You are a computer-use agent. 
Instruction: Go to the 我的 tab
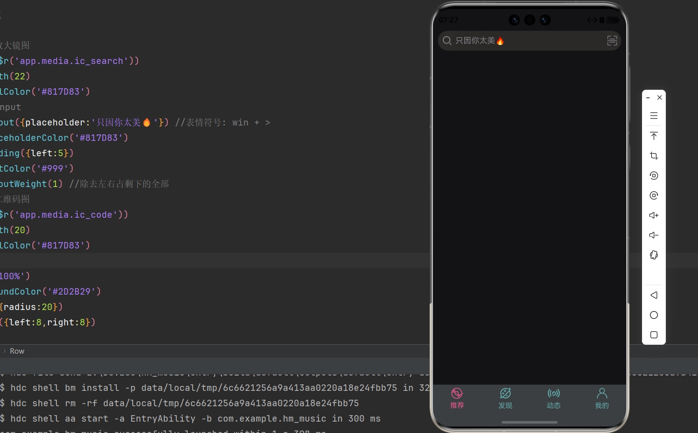pos(601,398)
